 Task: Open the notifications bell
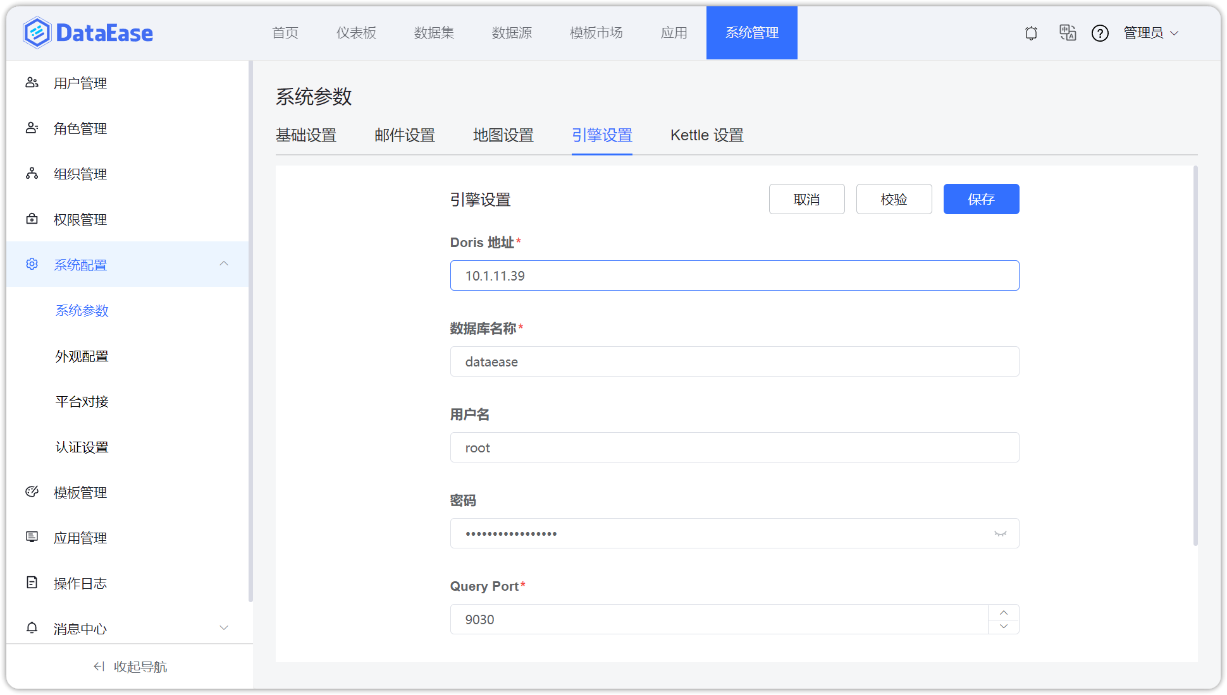(x=1031, y=33)
